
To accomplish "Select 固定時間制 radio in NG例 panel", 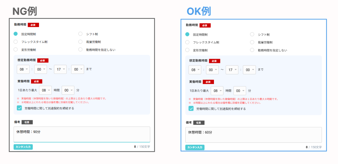I will [16, 34].
